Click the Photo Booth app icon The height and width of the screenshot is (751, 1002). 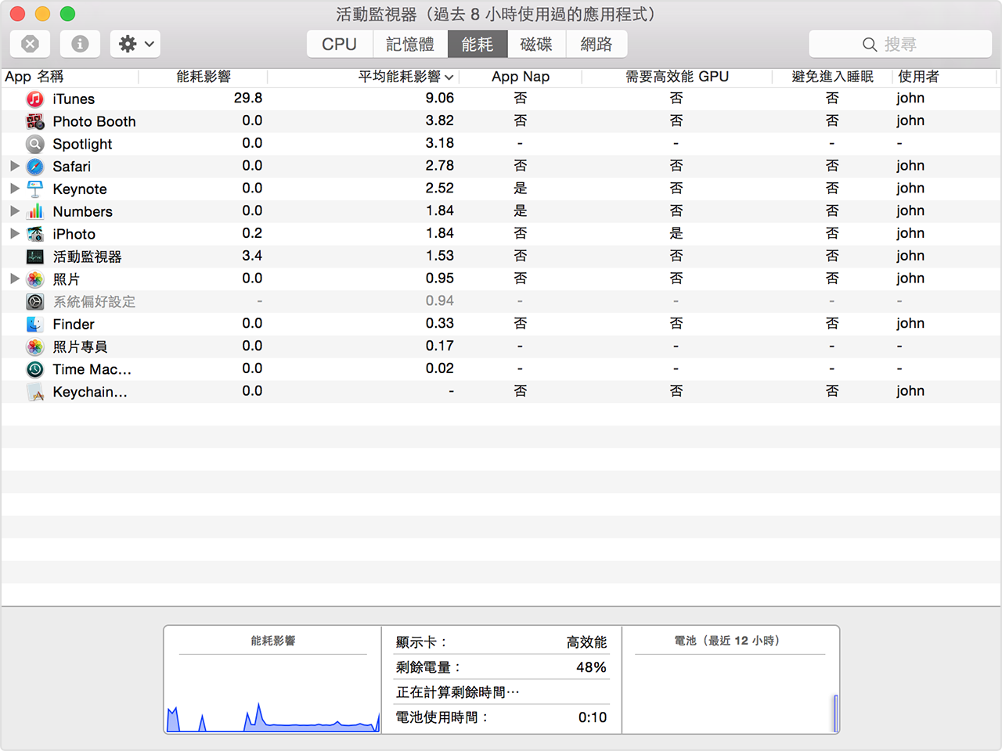[35, 121]
